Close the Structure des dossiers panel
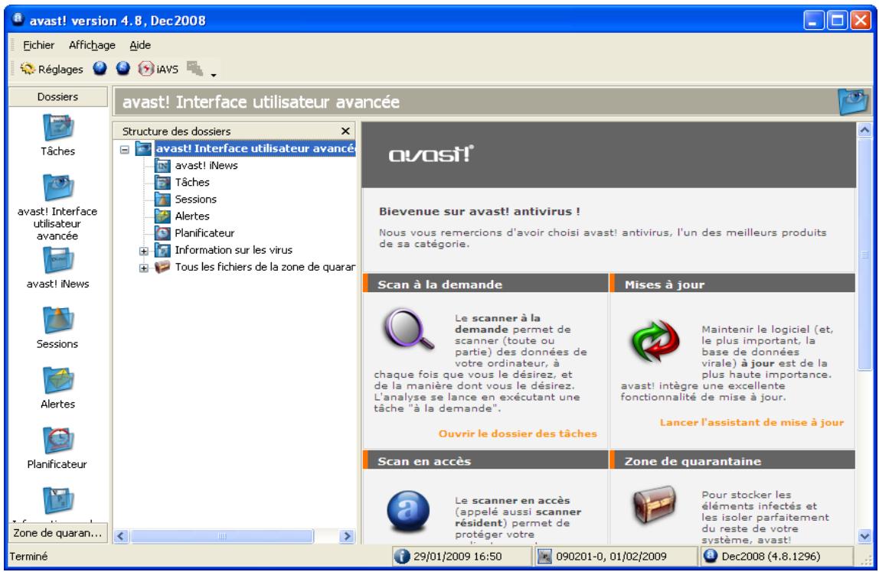The height and width of the screenshot is (572, 879). point(345,131)
